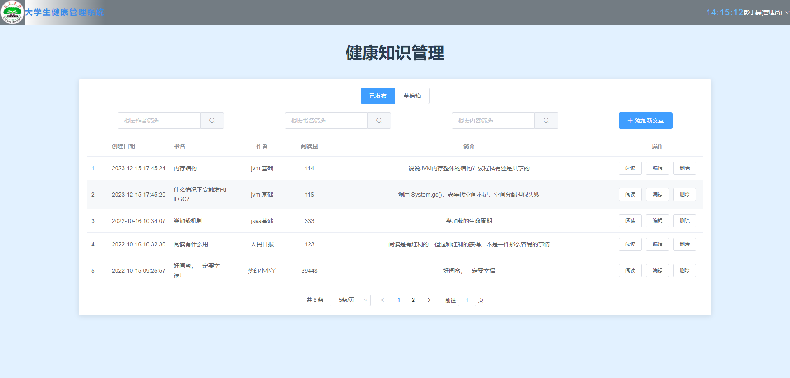Click 阅读 for the 阅读有什么用 article
This screenshot has width=790, height=378.
(x=630, y=244)
